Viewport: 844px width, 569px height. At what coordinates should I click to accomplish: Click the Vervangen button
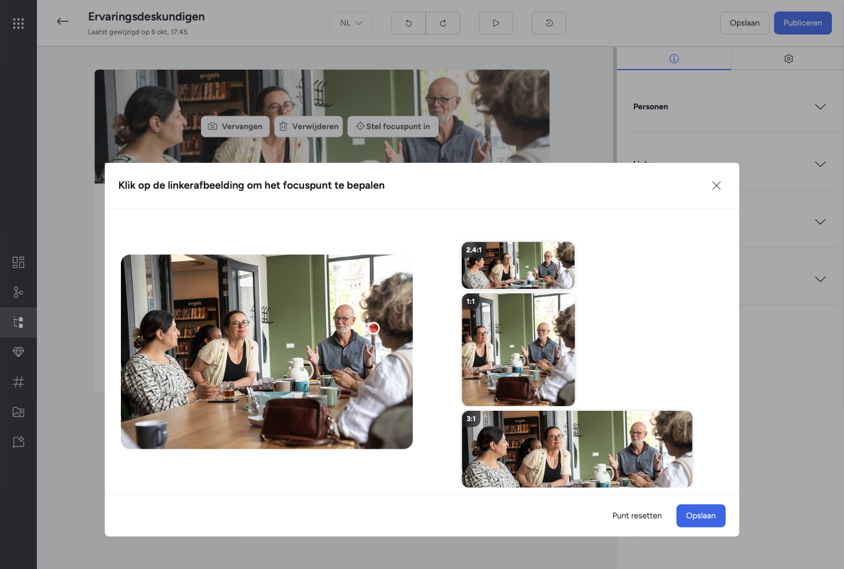235,127
